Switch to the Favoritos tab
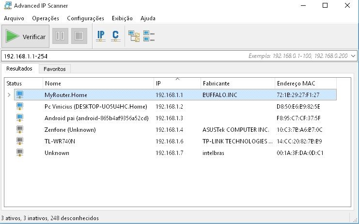359x224 pixels. click(x=54, y=69)
